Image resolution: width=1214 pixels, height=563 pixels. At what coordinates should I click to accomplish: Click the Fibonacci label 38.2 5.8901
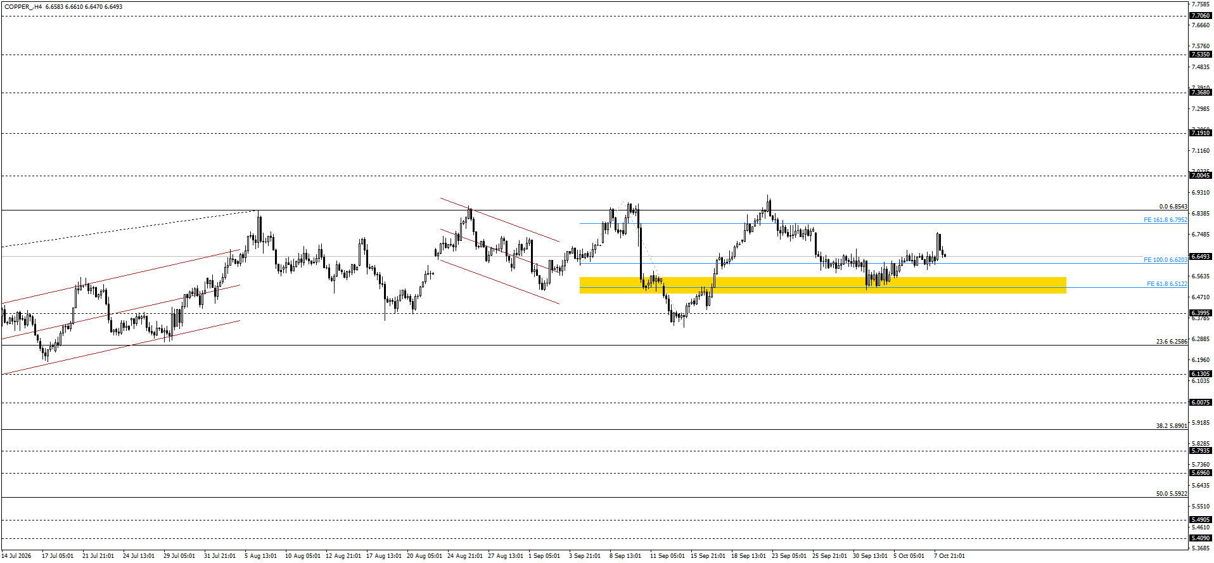[x=1172, y=426]
